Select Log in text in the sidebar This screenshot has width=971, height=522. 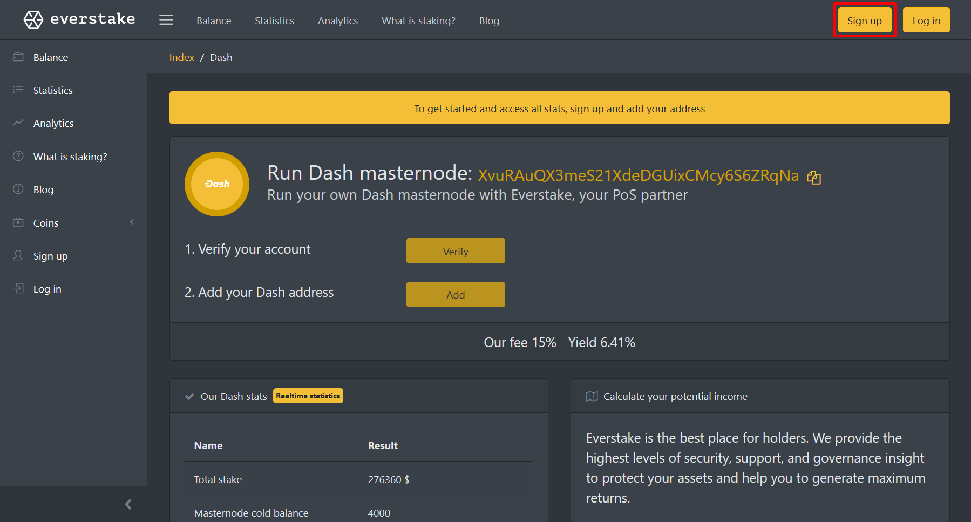(x=47, y=289)
